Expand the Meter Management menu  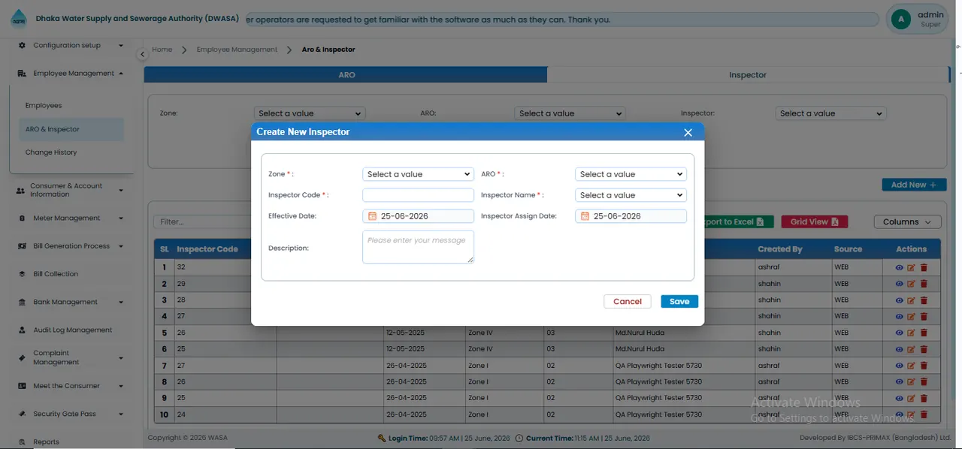71,218
